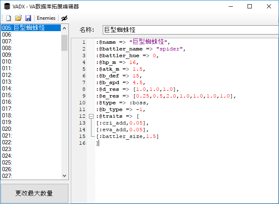Viewport: 279px width, 204px height.
Task: Select list entry 006:
Action: (x=31, y=34)
